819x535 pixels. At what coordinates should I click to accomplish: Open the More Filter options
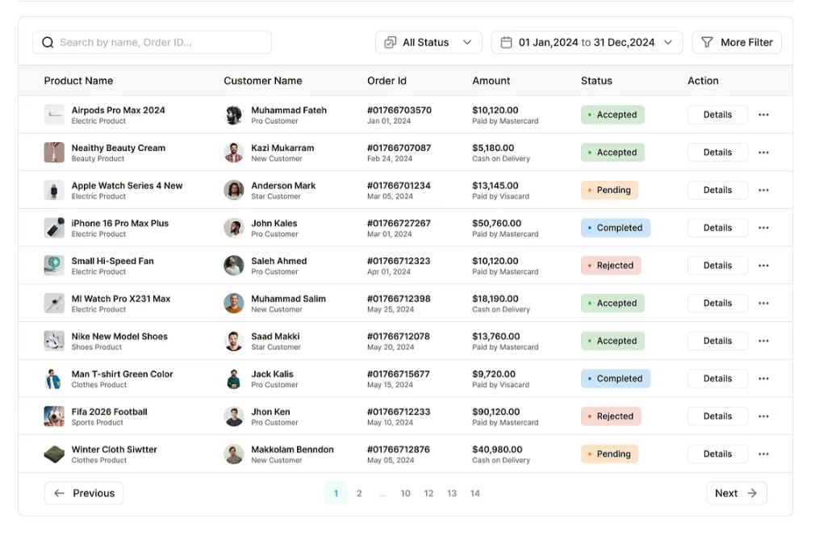[736, 43]
